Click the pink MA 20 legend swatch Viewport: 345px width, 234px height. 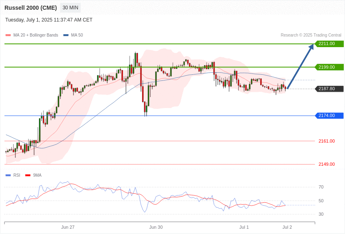pos(8,35)
